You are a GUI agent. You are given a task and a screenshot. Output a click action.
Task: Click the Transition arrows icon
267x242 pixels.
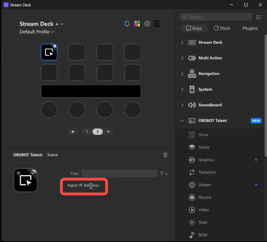click(192, 172)
